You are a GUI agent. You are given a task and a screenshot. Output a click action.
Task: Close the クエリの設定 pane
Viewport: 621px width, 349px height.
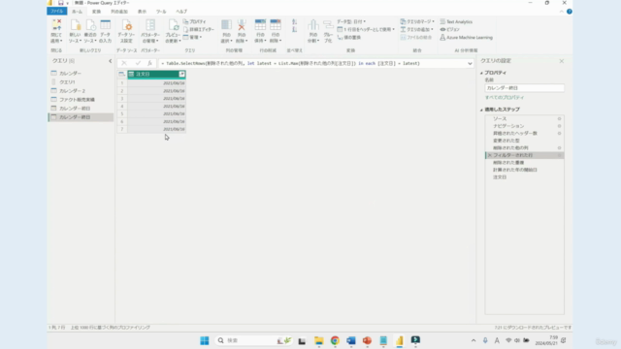(x=561, y=61)
